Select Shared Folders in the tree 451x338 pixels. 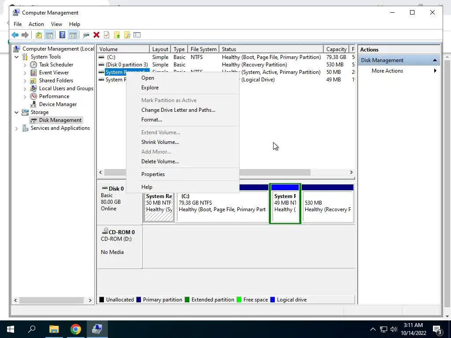point(56,81)
